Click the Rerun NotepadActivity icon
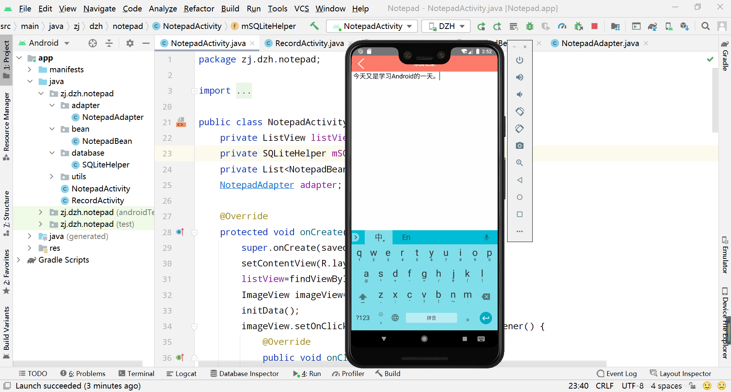731x392 pixels. (481, 26)
